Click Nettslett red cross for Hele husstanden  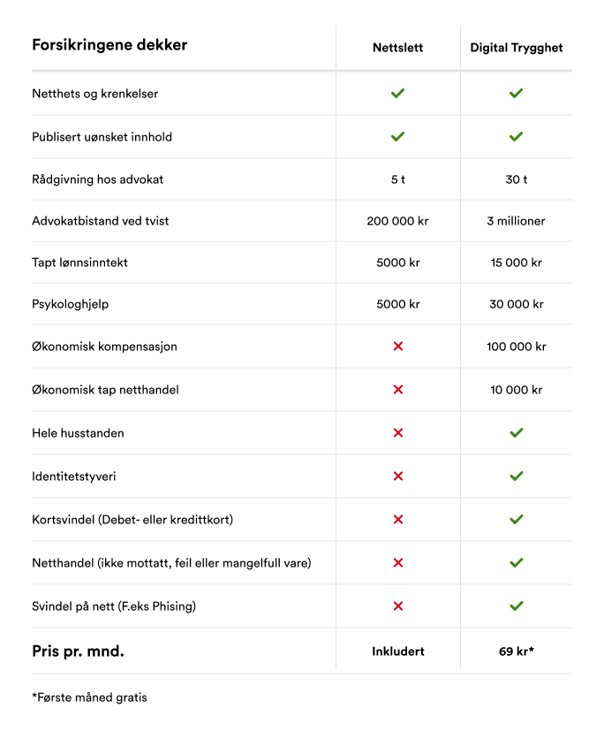(x=397, y=433)
